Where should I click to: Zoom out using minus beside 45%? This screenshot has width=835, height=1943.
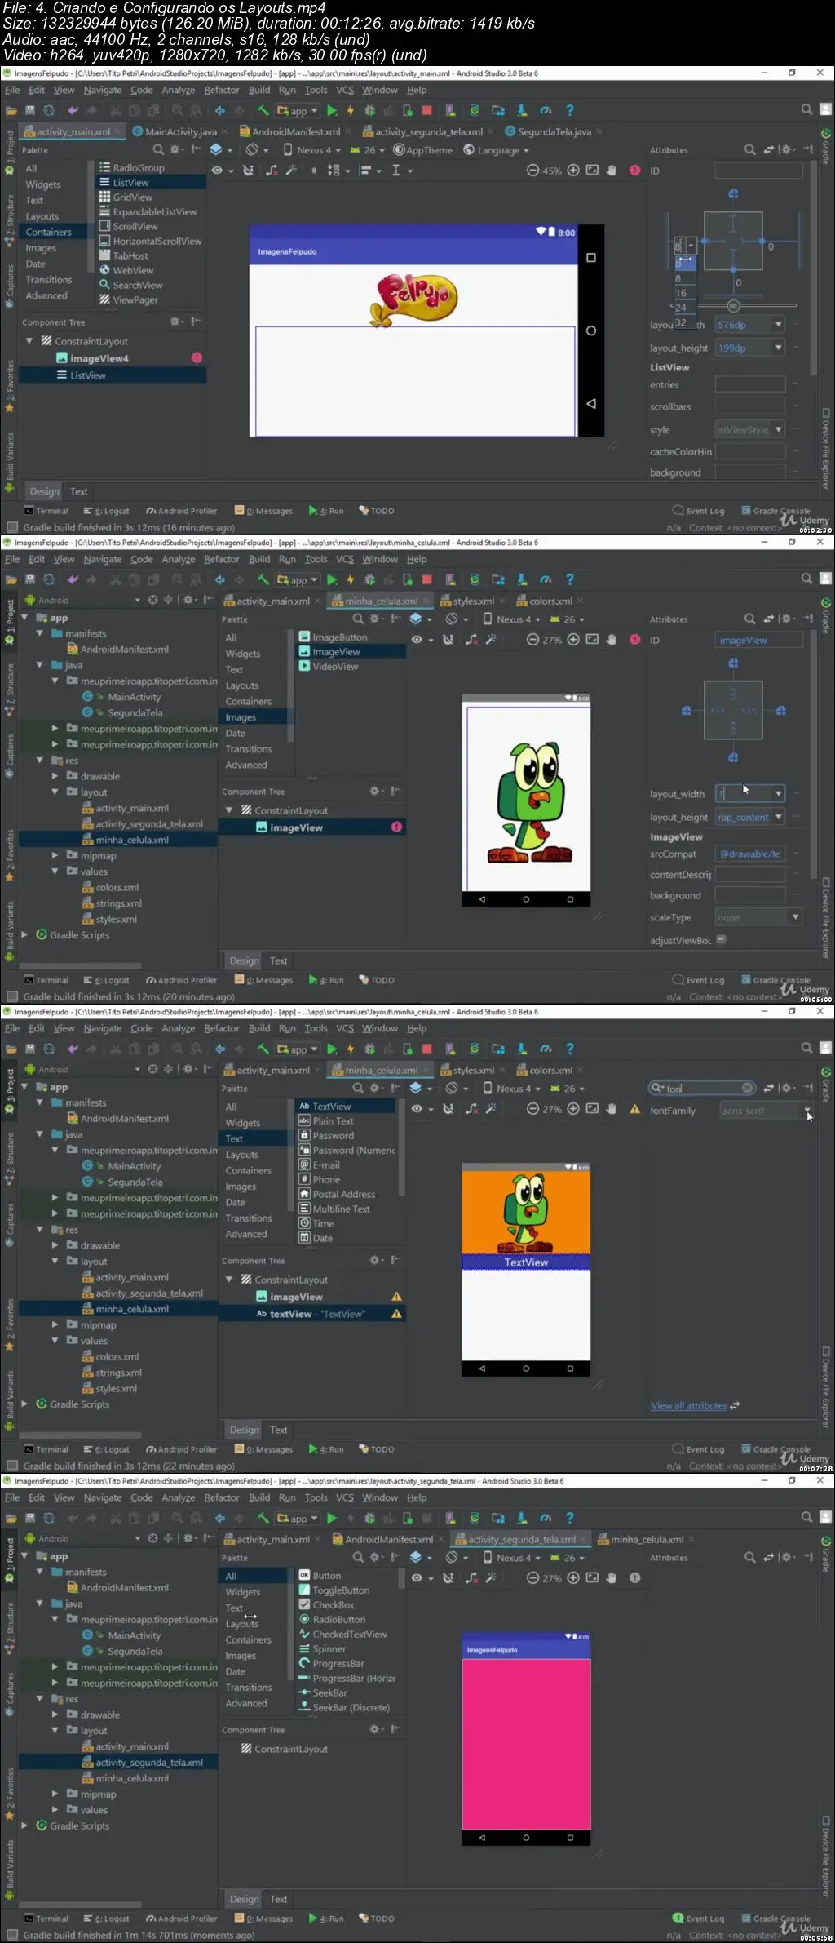[x=532, y=171]
